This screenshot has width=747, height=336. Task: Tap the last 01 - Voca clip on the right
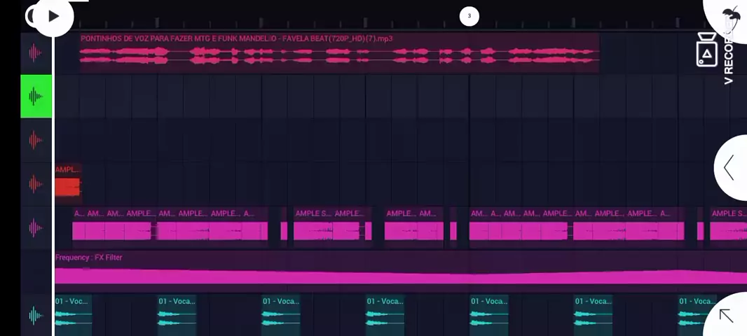point(694,316)
